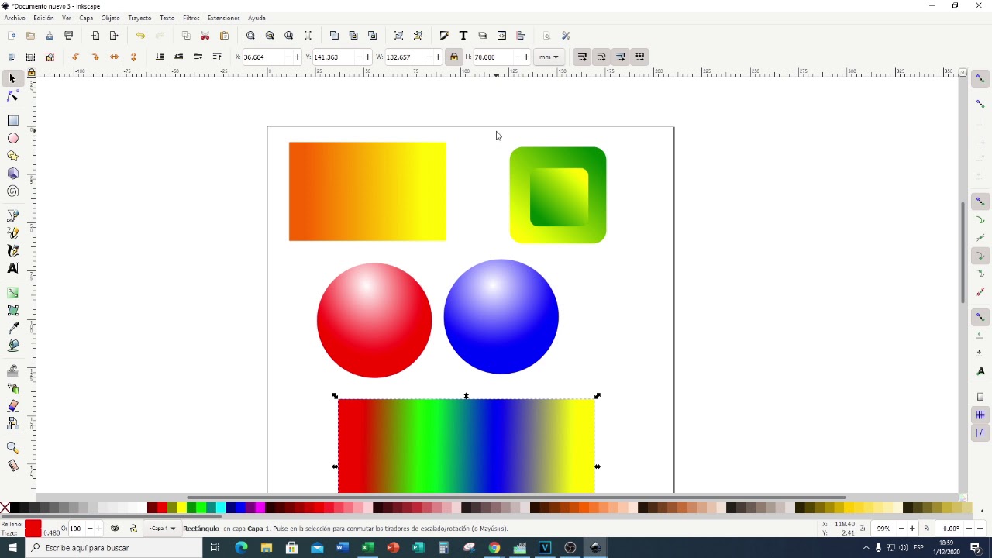The image size is (992, 558).
Task: Select the Zoom magnifier tool
Action: click(x=12, y=448)
